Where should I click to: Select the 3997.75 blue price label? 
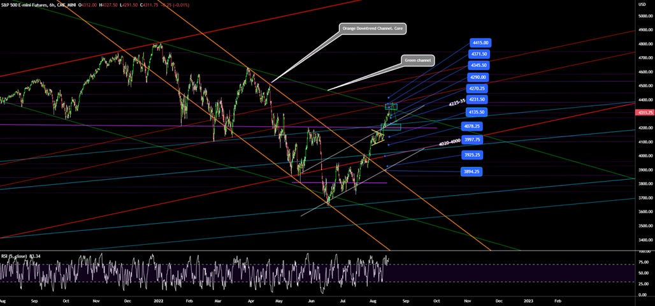pos(473,141)
